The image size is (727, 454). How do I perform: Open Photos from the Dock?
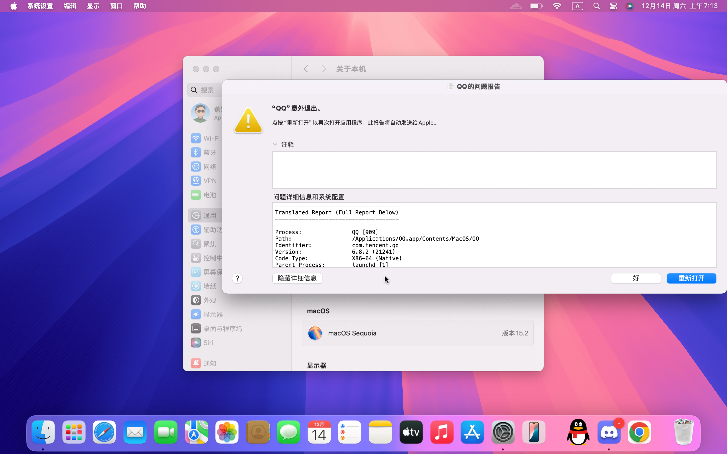227,432
